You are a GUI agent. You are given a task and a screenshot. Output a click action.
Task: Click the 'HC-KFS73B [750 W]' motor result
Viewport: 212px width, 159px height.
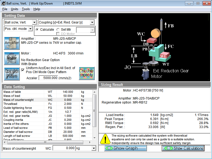pyautogui.click(x=148, y=90)
